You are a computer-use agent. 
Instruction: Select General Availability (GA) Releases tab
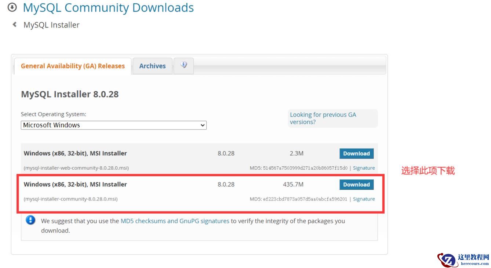73,66
